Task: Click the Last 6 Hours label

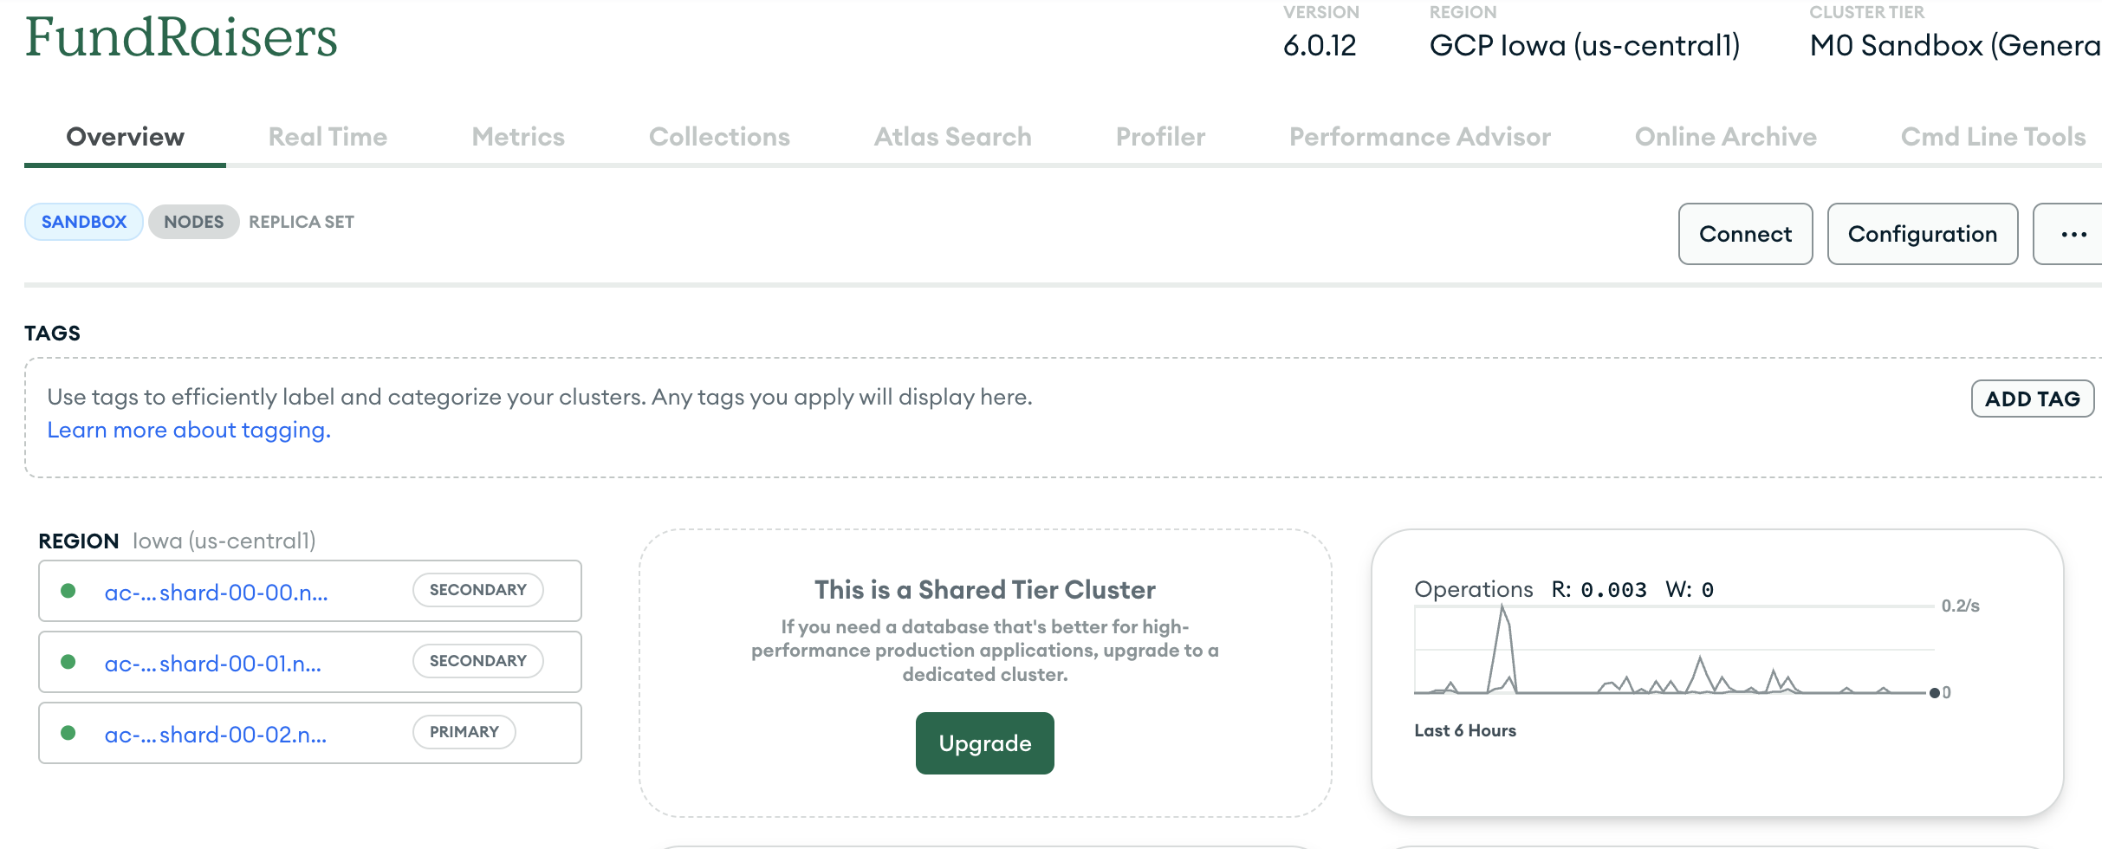Action: pyautogui.click(x=1465, y=730)
